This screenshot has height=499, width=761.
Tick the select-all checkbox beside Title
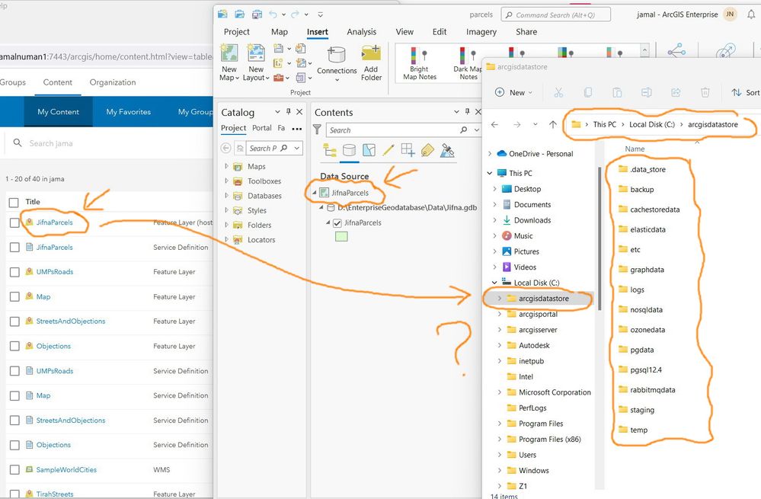14,203
